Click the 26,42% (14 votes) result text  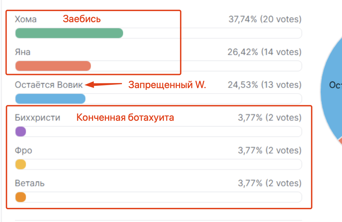point(265,52)
